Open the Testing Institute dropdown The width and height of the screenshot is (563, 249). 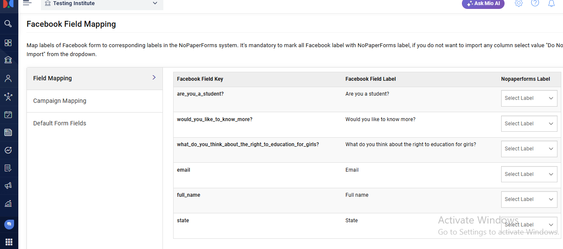[102, 4]
